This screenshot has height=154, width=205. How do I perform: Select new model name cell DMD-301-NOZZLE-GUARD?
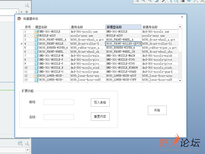click(123, 72)
